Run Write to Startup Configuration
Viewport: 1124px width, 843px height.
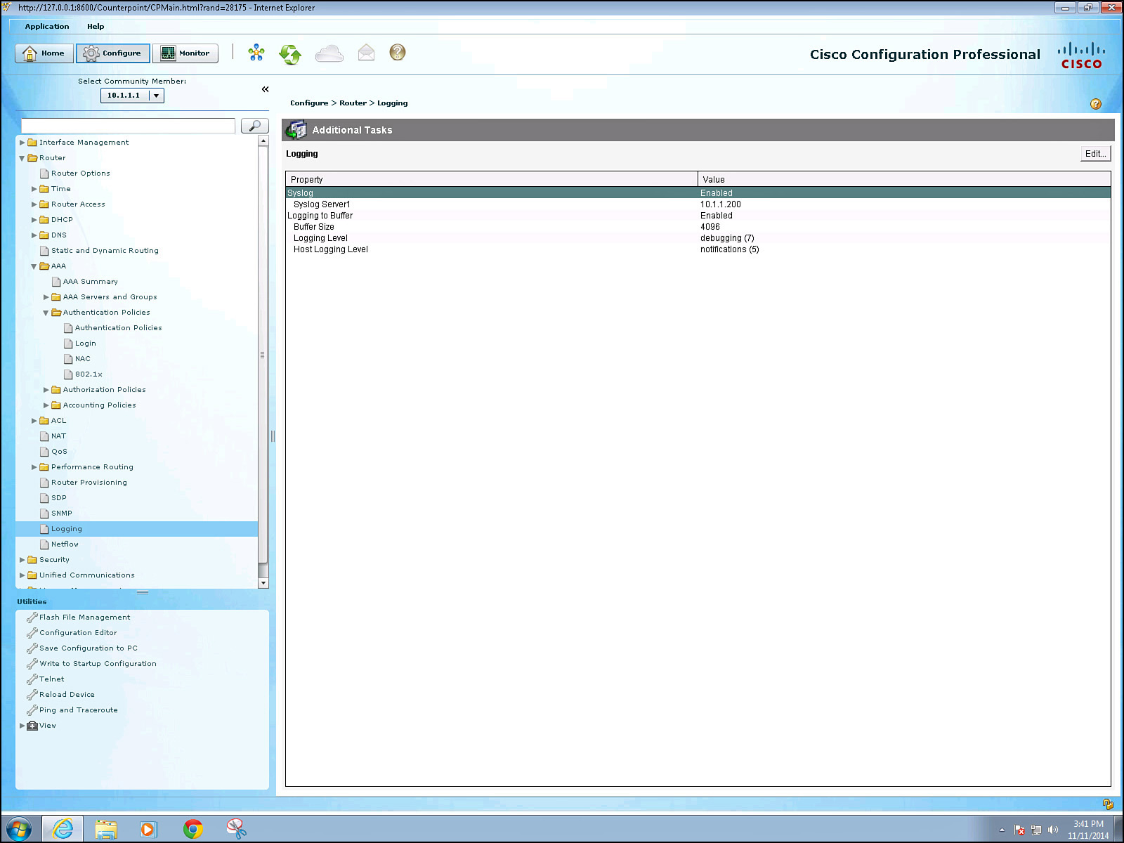click(x=98, y=664)
